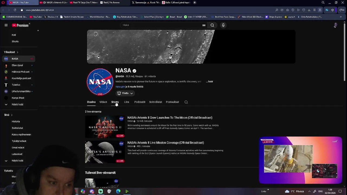Open the account avatar menu
The height and width of the screenshot is (195, 347).
coord(335,25)
